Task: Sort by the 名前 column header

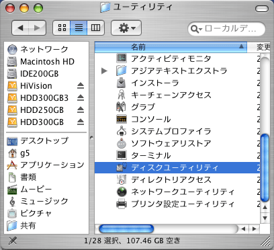Action: point(171,47)
